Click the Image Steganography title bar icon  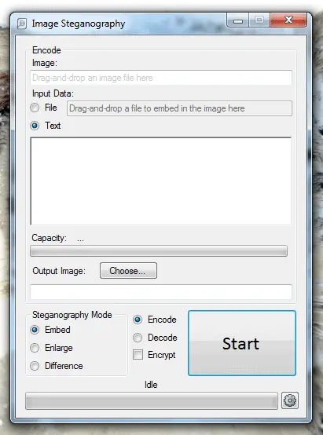22,24
